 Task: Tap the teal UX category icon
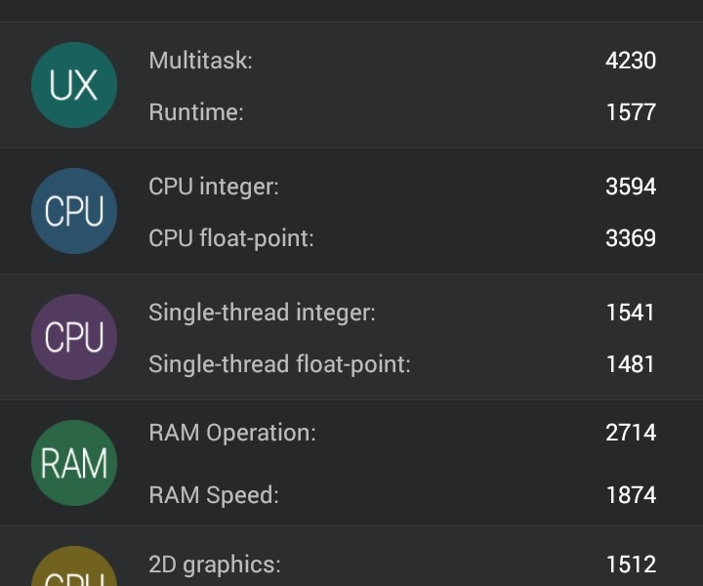coord(74,85)
